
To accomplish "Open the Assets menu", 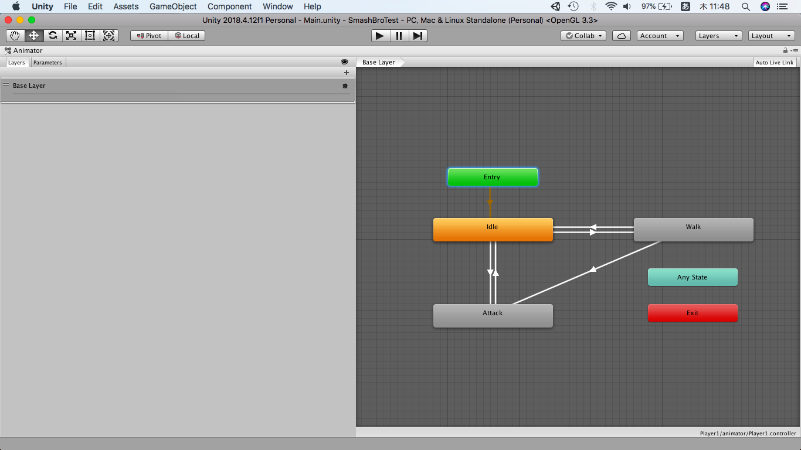I will coord(126,6).
